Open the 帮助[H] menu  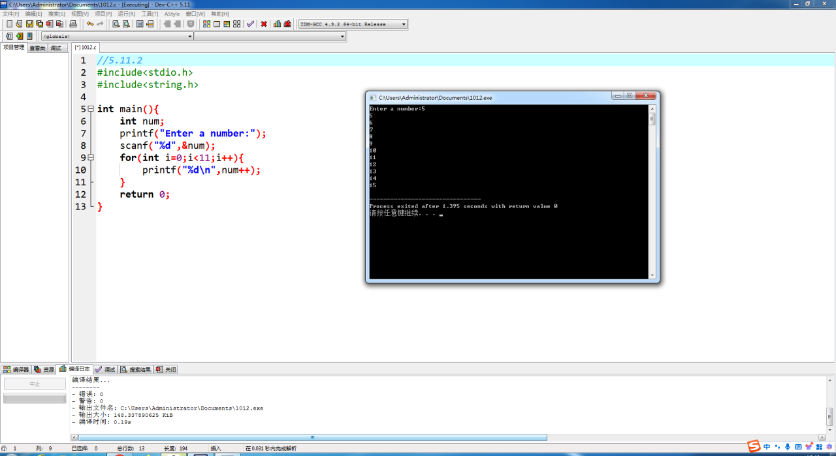coord(219,14)
